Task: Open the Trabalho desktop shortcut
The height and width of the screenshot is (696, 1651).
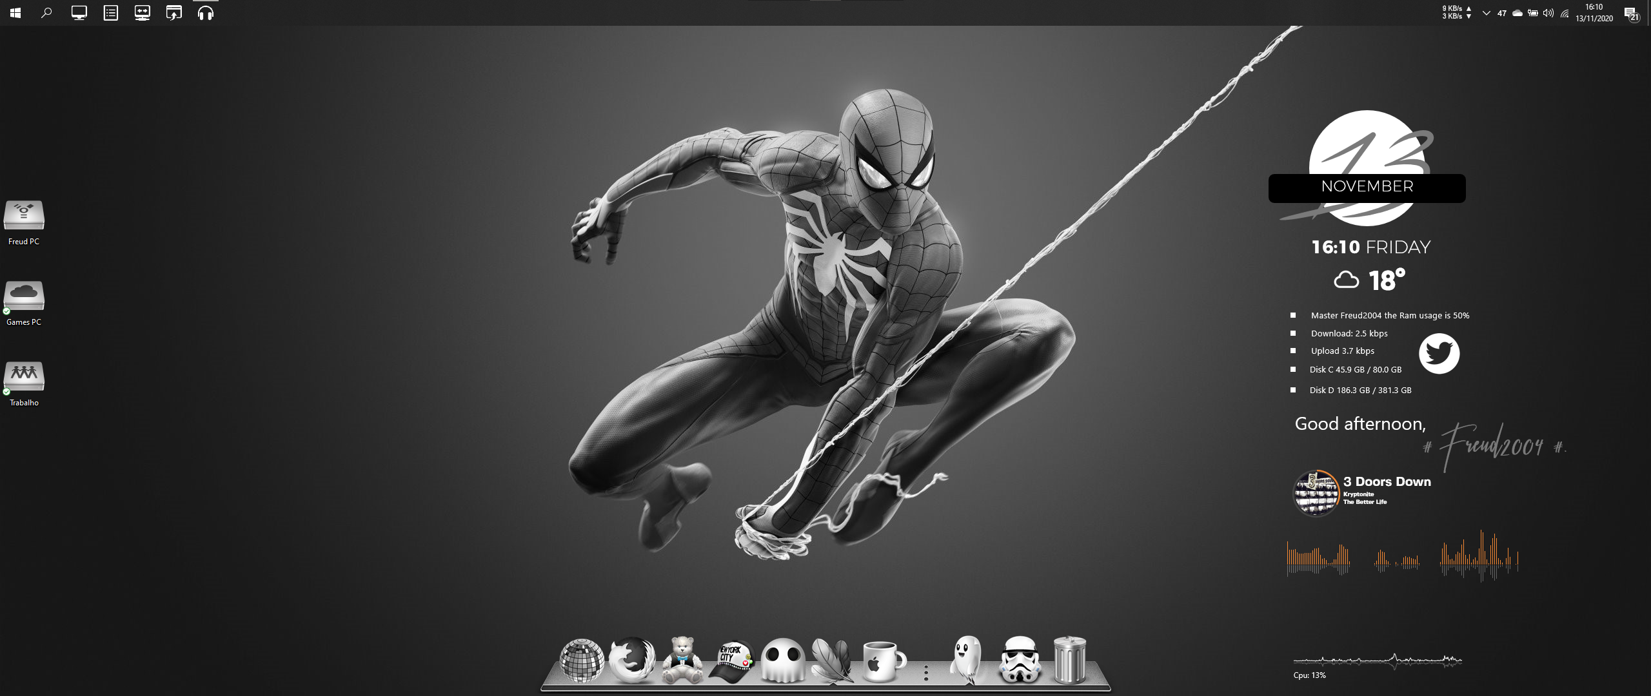Action: (24, 376)
